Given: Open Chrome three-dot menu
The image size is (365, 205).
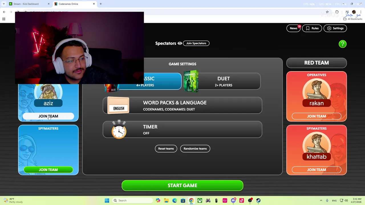Looking at the screenshot, I should point(361,12).
